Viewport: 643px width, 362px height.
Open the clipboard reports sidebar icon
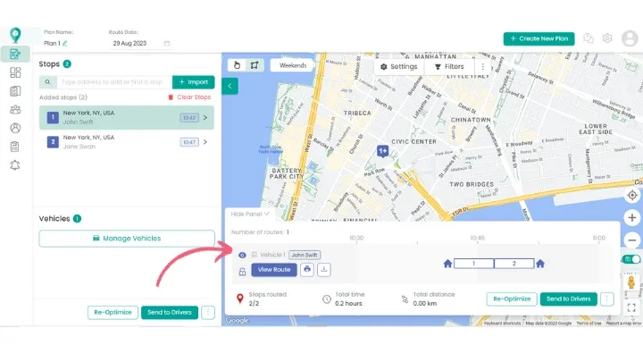[x=15, y=147]
